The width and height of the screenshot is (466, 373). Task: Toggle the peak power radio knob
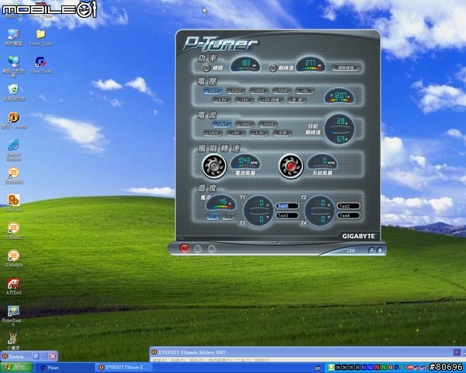pos(273,68)
